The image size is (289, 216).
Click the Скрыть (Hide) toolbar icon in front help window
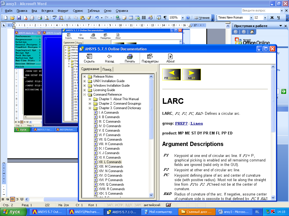(x=89, y=58)
